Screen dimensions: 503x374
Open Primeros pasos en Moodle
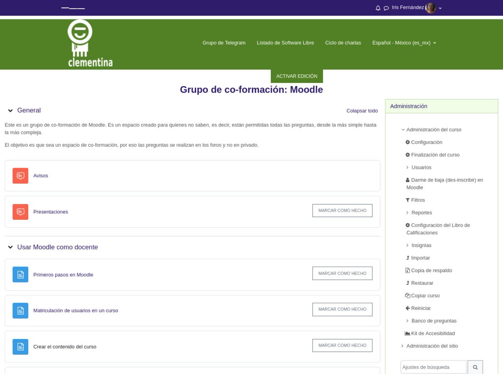pos(63,275)
